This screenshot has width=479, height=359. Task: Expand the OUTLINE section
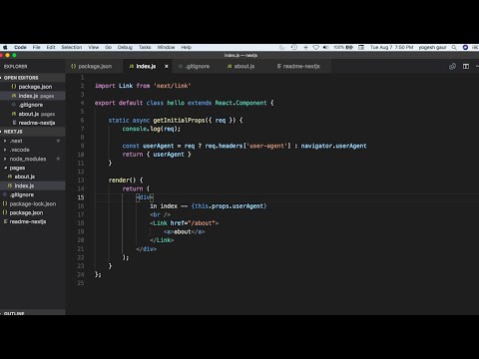tap(33, 313)
